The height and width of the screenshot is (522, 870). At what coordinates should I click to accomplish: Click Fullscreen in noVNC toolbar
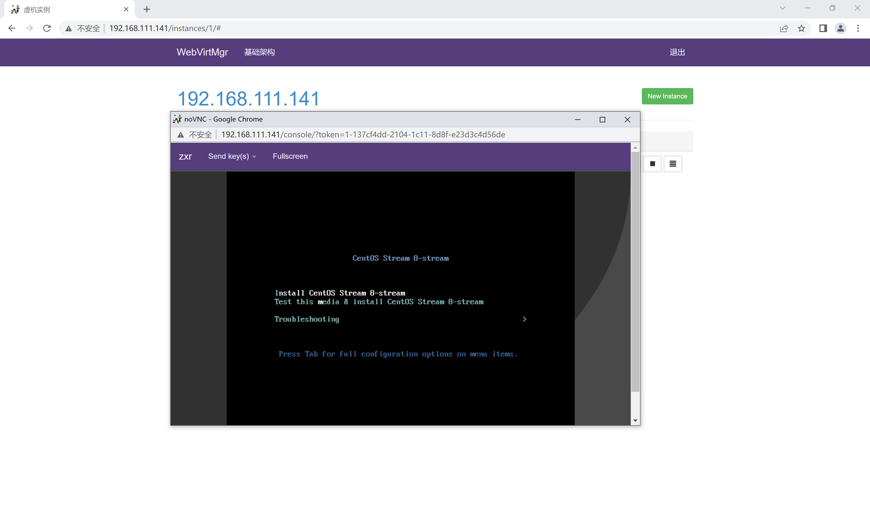coord(290,156)
